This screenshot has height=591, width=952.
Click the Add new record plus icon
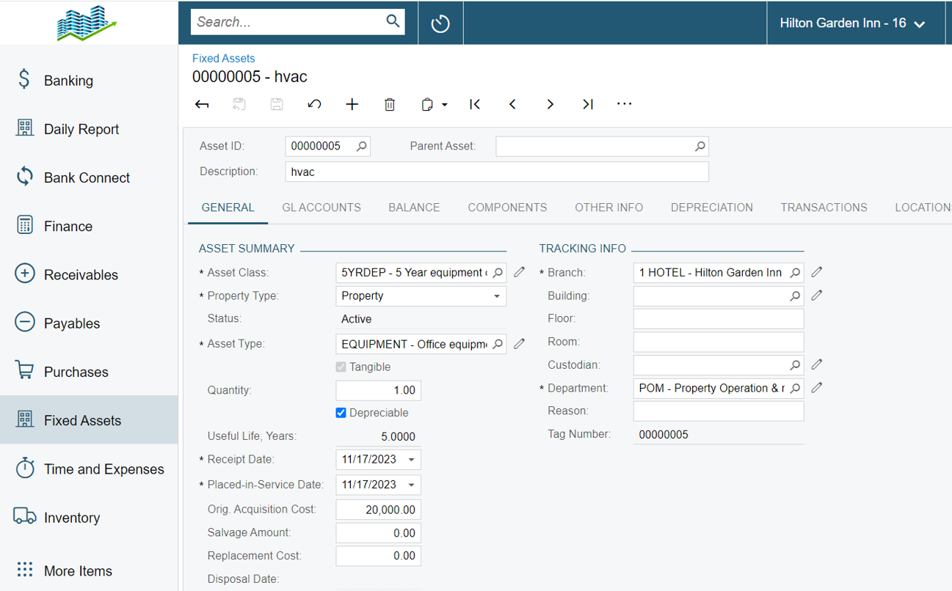(x=352, y=104)
